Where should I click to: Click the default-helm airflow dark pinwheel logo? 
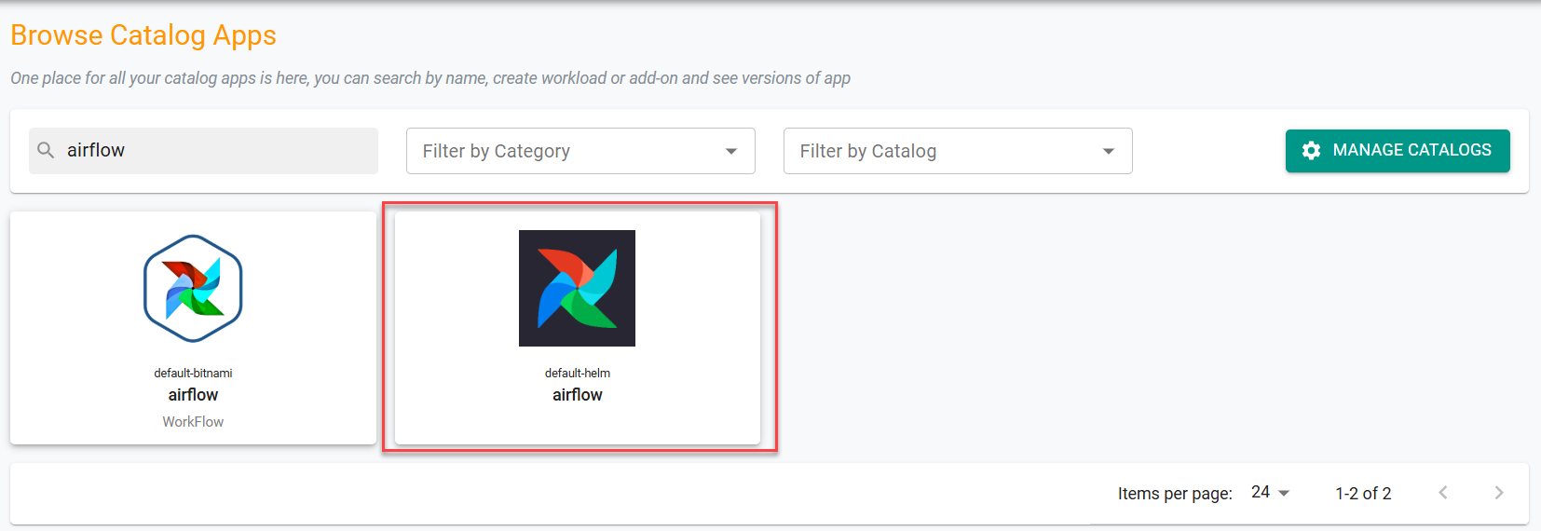(x=577, y=288)
